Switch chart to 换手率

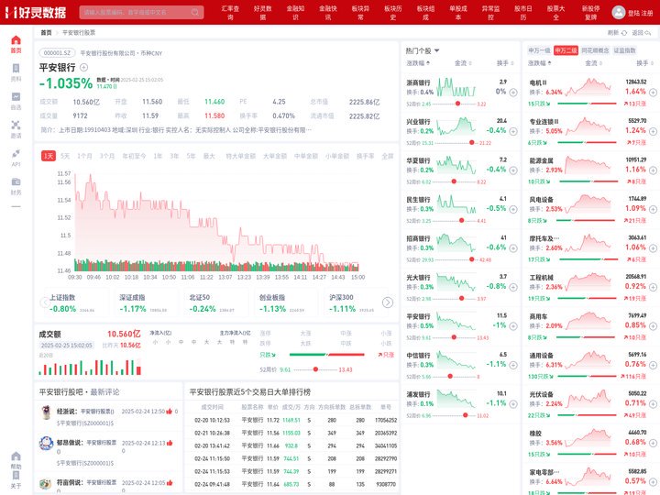(366, 156)
